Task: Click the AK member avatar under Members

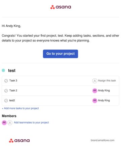Action: pyautogui.click(x=4, y=123)
